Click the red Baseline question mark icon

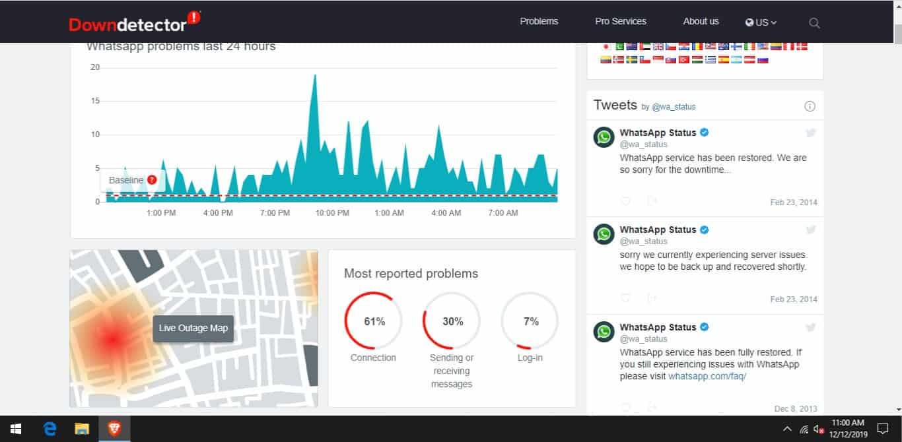pyautogui.click(x=152, y=179)
